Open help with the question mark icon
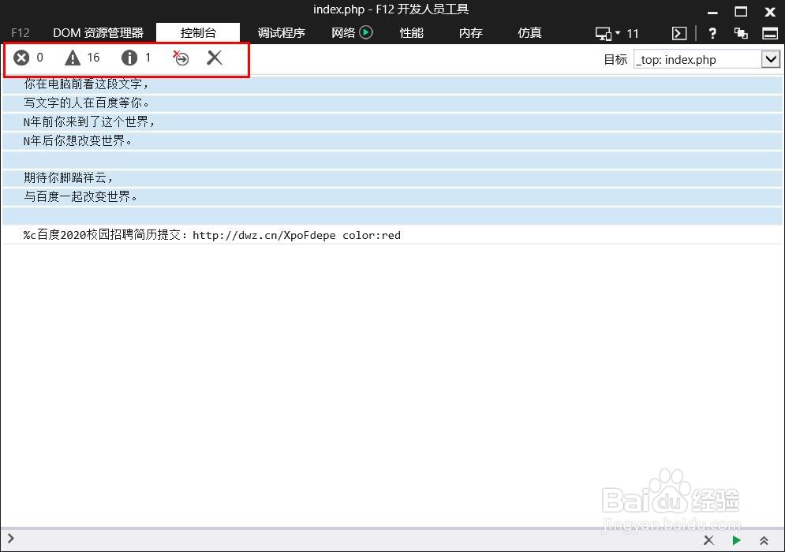785x552 pixels. [x=712, y=34]
